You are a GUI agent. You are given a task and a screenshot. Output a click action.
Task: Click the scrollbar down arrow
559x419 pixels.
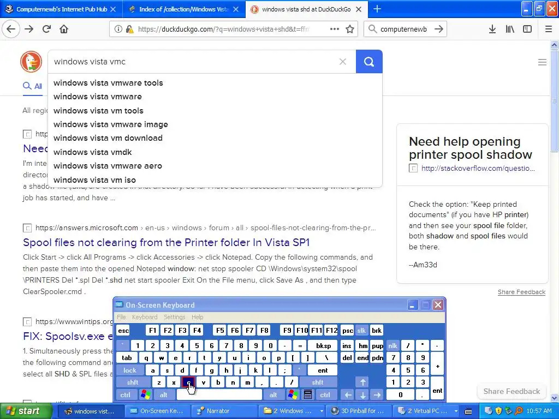tap(554, 398)
